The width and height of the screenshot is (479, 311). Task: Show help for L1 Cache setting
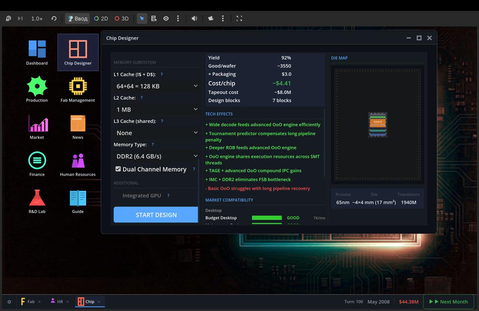162,74
